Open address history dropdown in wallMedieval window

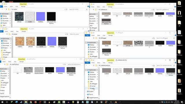pyautogui.click(x=152, y=10)
